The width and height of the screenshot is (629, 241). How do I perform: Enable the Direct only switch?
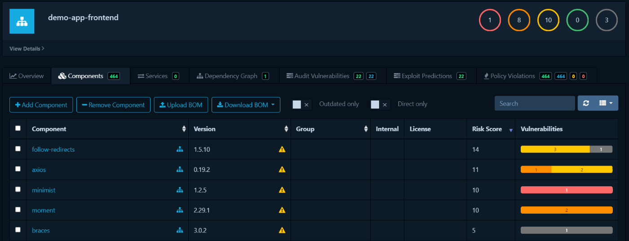click(379, 105)
